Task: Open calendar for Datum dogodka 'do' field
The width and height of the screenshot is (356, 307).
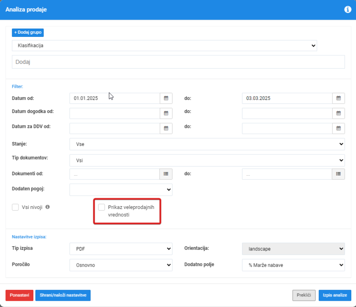Action: click(339, 113)
